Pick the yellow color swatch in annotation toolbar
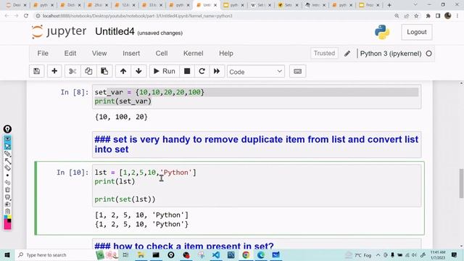 (x=9, y=217)
